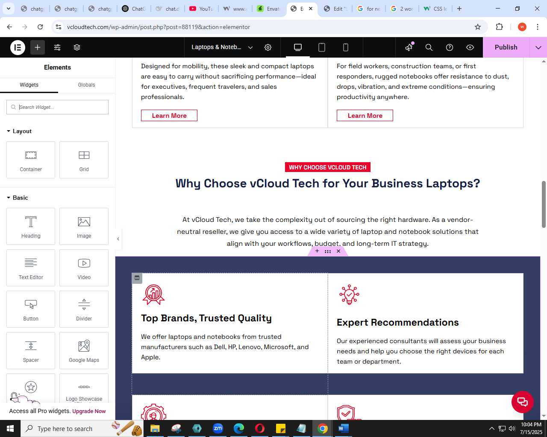Screen dimensions: 547x437
Task: Open the browser extensions puzzle icon
Action: tap(499, 27)
